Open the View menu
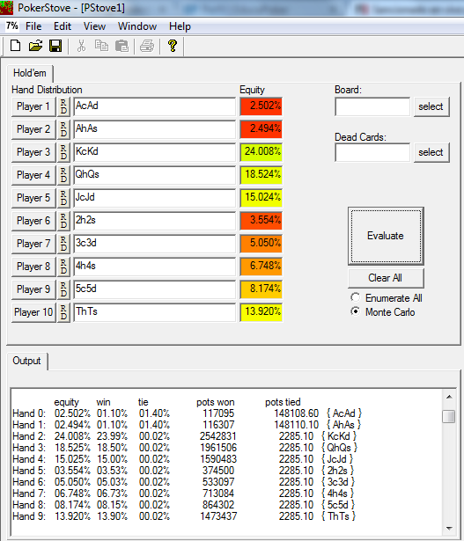Viewport: 464px width, 541px height. (94, 26)
